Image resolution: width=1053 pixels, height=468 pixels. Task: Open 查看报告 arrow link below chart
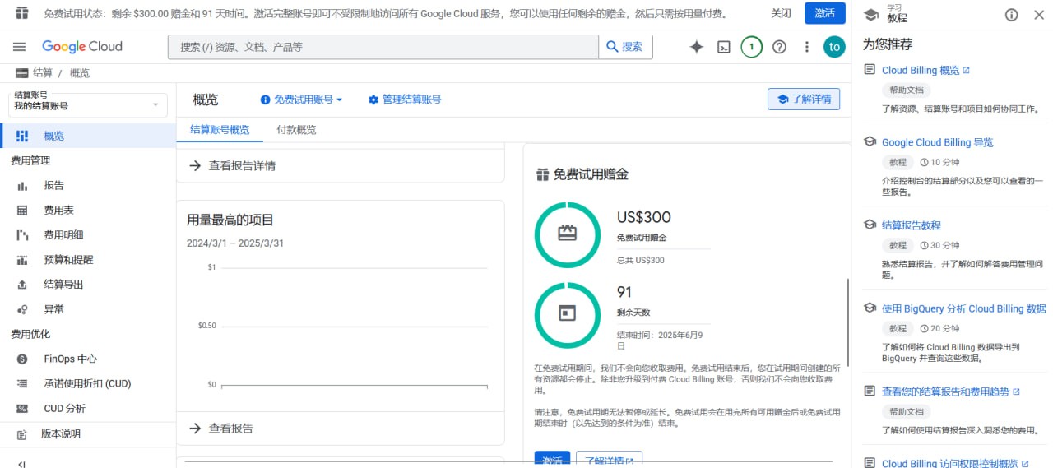[221, 429]
